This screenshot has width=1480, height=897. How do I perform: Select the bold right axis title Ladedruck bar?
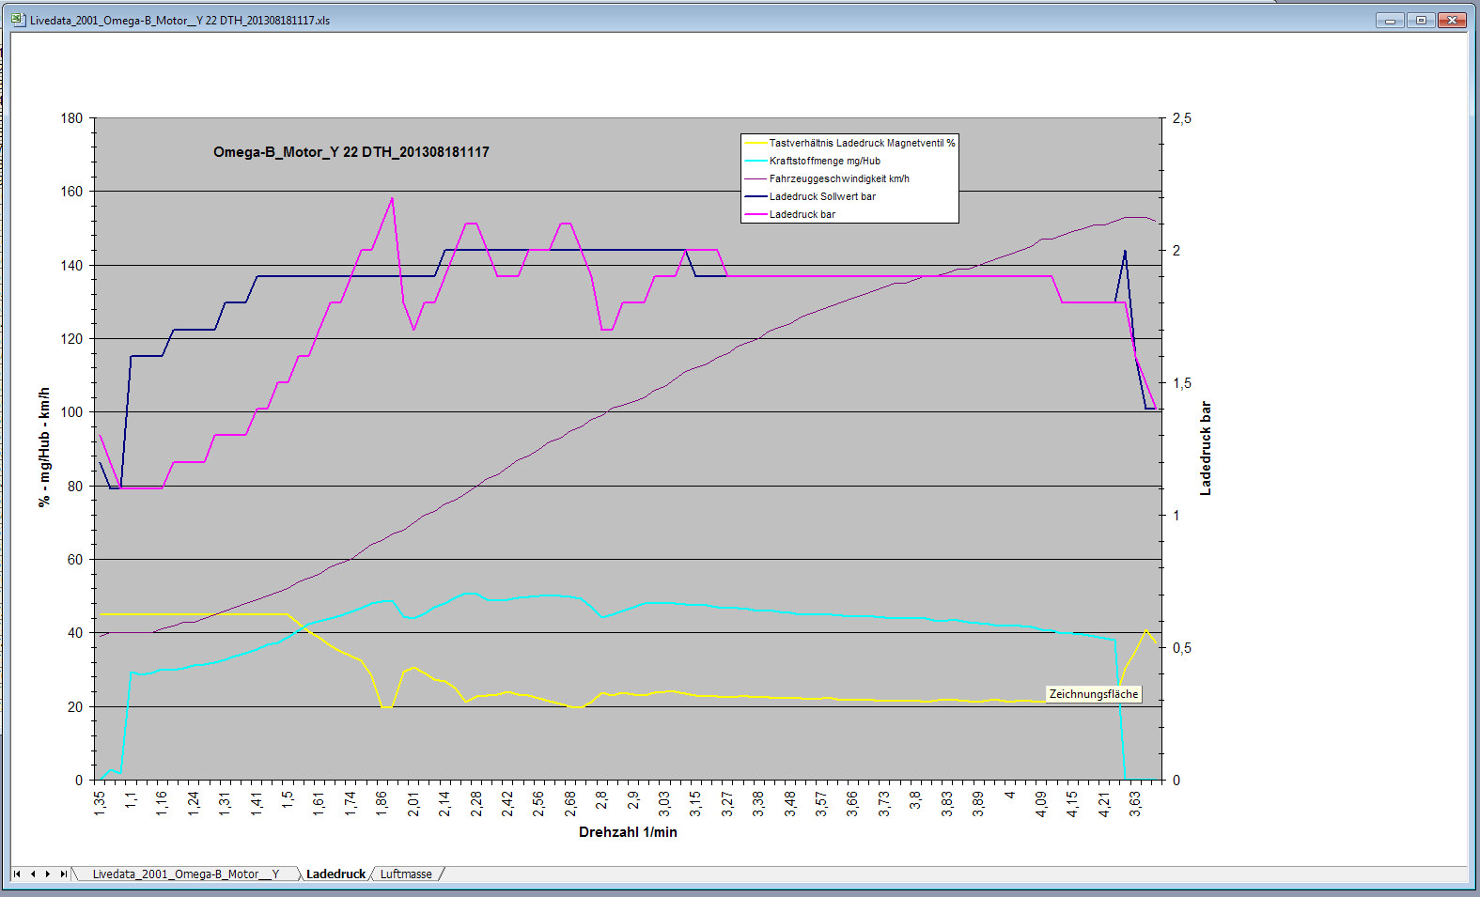point(1206,448)
